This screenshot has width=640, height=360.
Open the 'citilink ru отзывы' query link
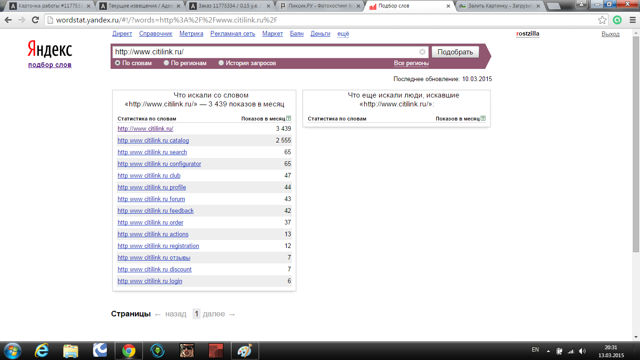154,257
